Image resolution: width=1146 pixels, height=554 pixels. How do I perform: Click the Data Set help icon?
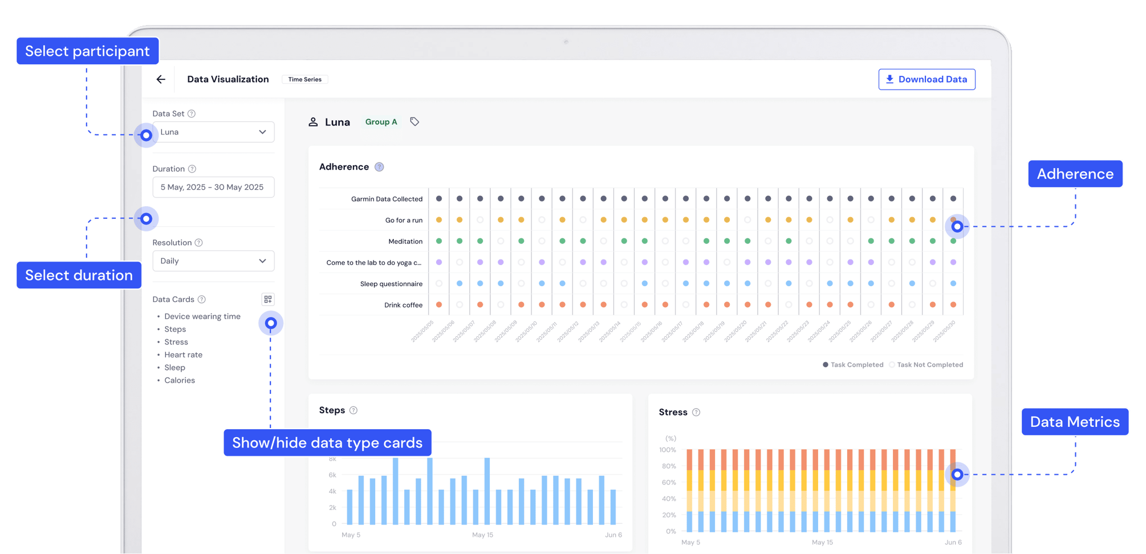tap(192, 113)
